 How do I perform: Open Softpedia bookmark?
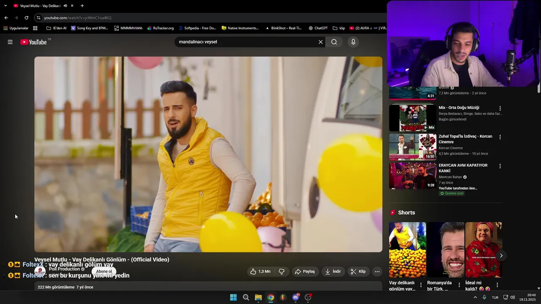(x=197, y=28)
